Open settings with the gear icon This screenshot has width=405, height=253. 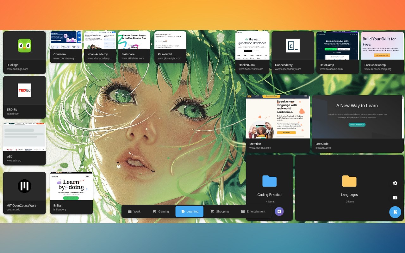point(395,183)
